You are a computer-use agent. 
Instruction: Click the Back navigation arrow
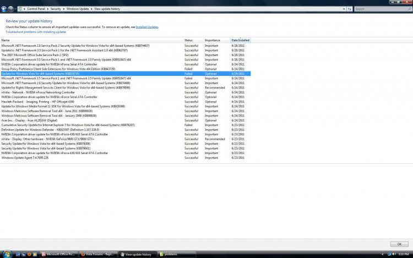(4, 9)
